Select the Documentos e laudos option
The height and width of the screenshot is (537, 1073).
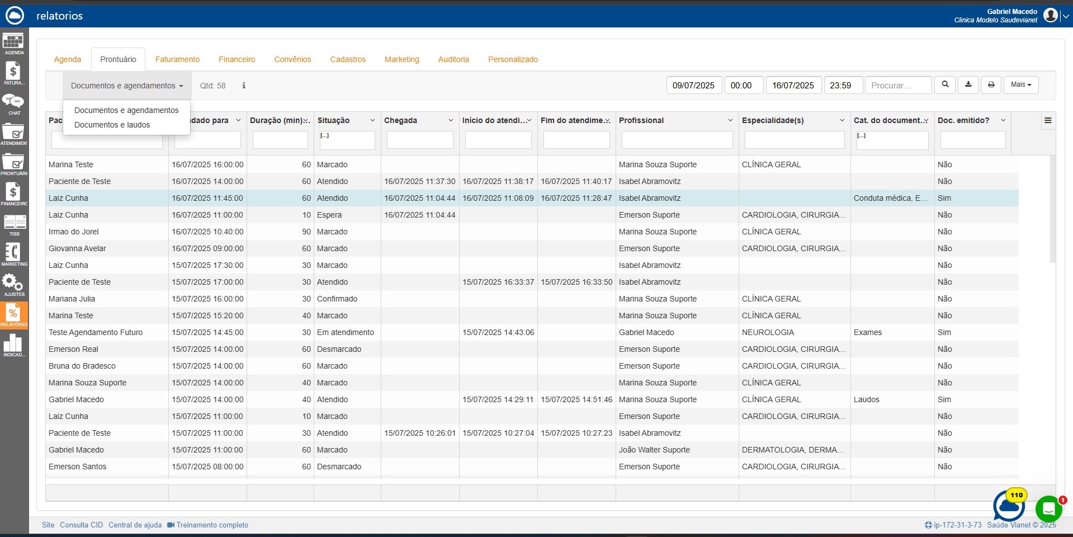[x=112, y=125]
